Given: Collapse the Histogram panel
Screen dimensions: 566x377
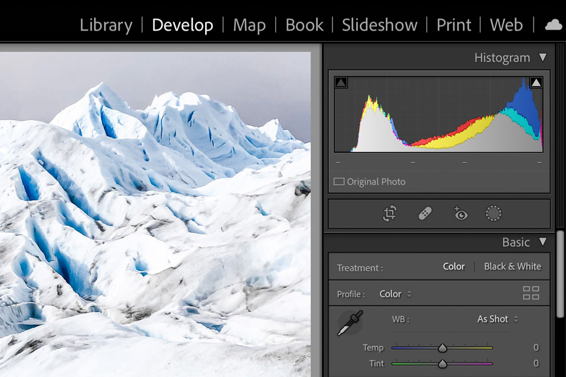Looking at the screenshot, I should [542, 57].
